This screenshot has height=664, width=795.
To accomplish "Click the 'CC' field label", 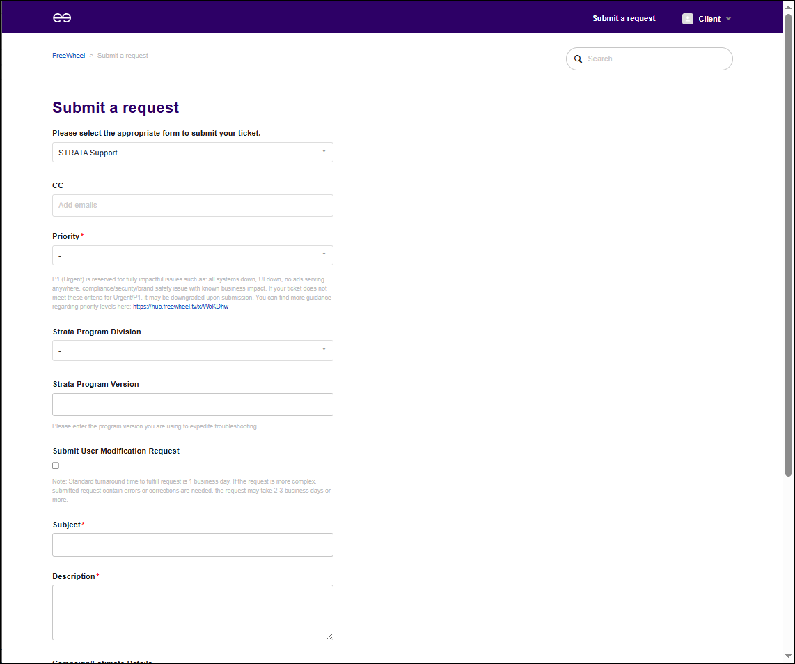I will [58, 186].
